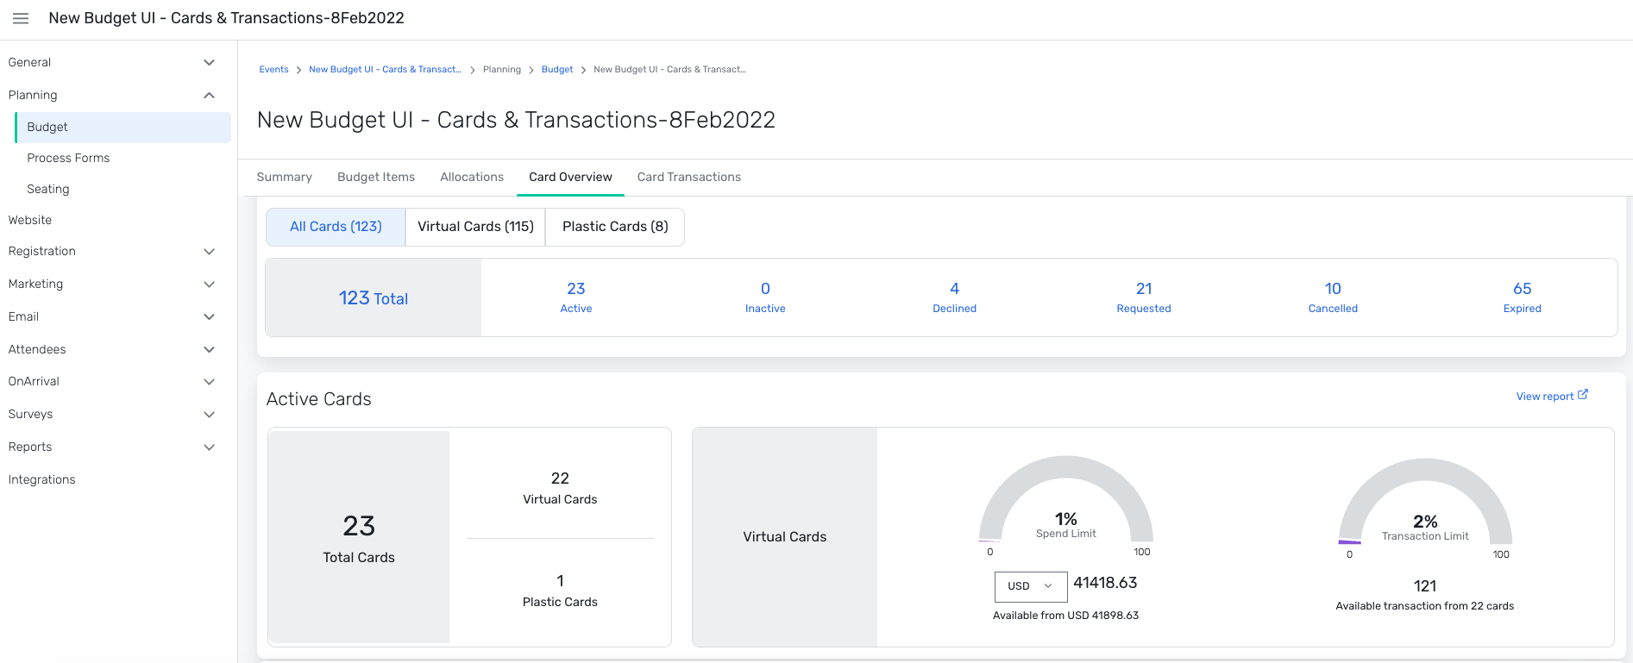Expand the Marketing section chevron
Screen dimensions: 1633x663
pos(209,285)
